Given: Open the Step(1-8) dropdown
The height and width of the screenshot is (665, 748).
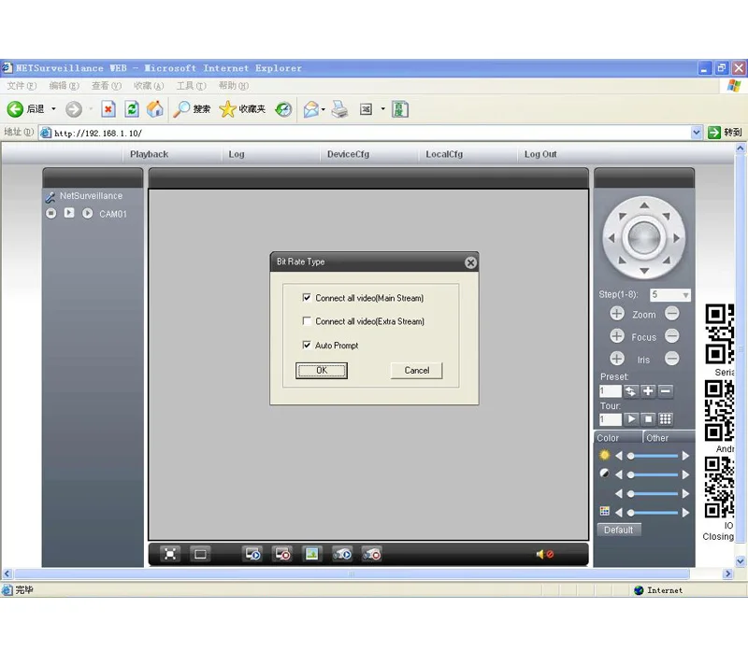Looking at the screenshot, I should 685,295.
